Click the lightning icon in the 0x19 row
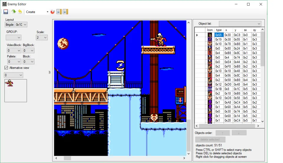This screenshot has width=283, height=163. [x=210, y=39]
